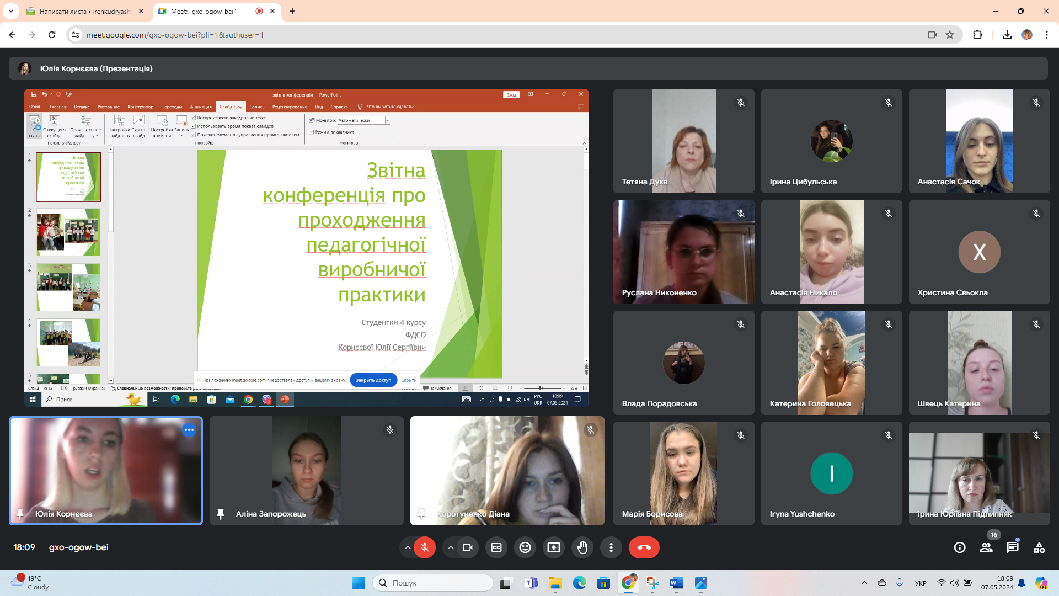This screenshot has height=596, width=1059.
Task: Click the Windows taskbar Пошук search field
Action: click(x=433, y=583)
